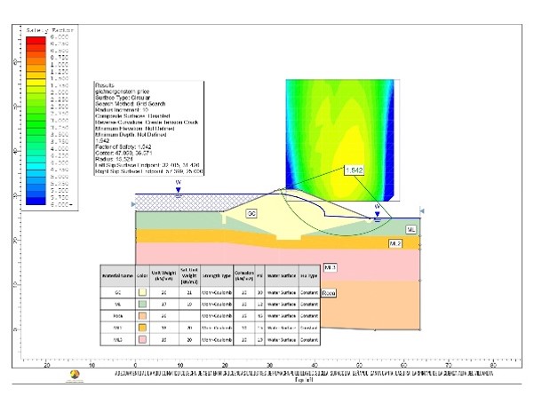Click the left water table marker
Viewport: 534px width, 412px height.
pyautogui.click(x=179, y=188)
